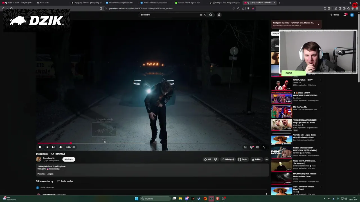Open options for Mój YouTube Mix

[321, 107]
